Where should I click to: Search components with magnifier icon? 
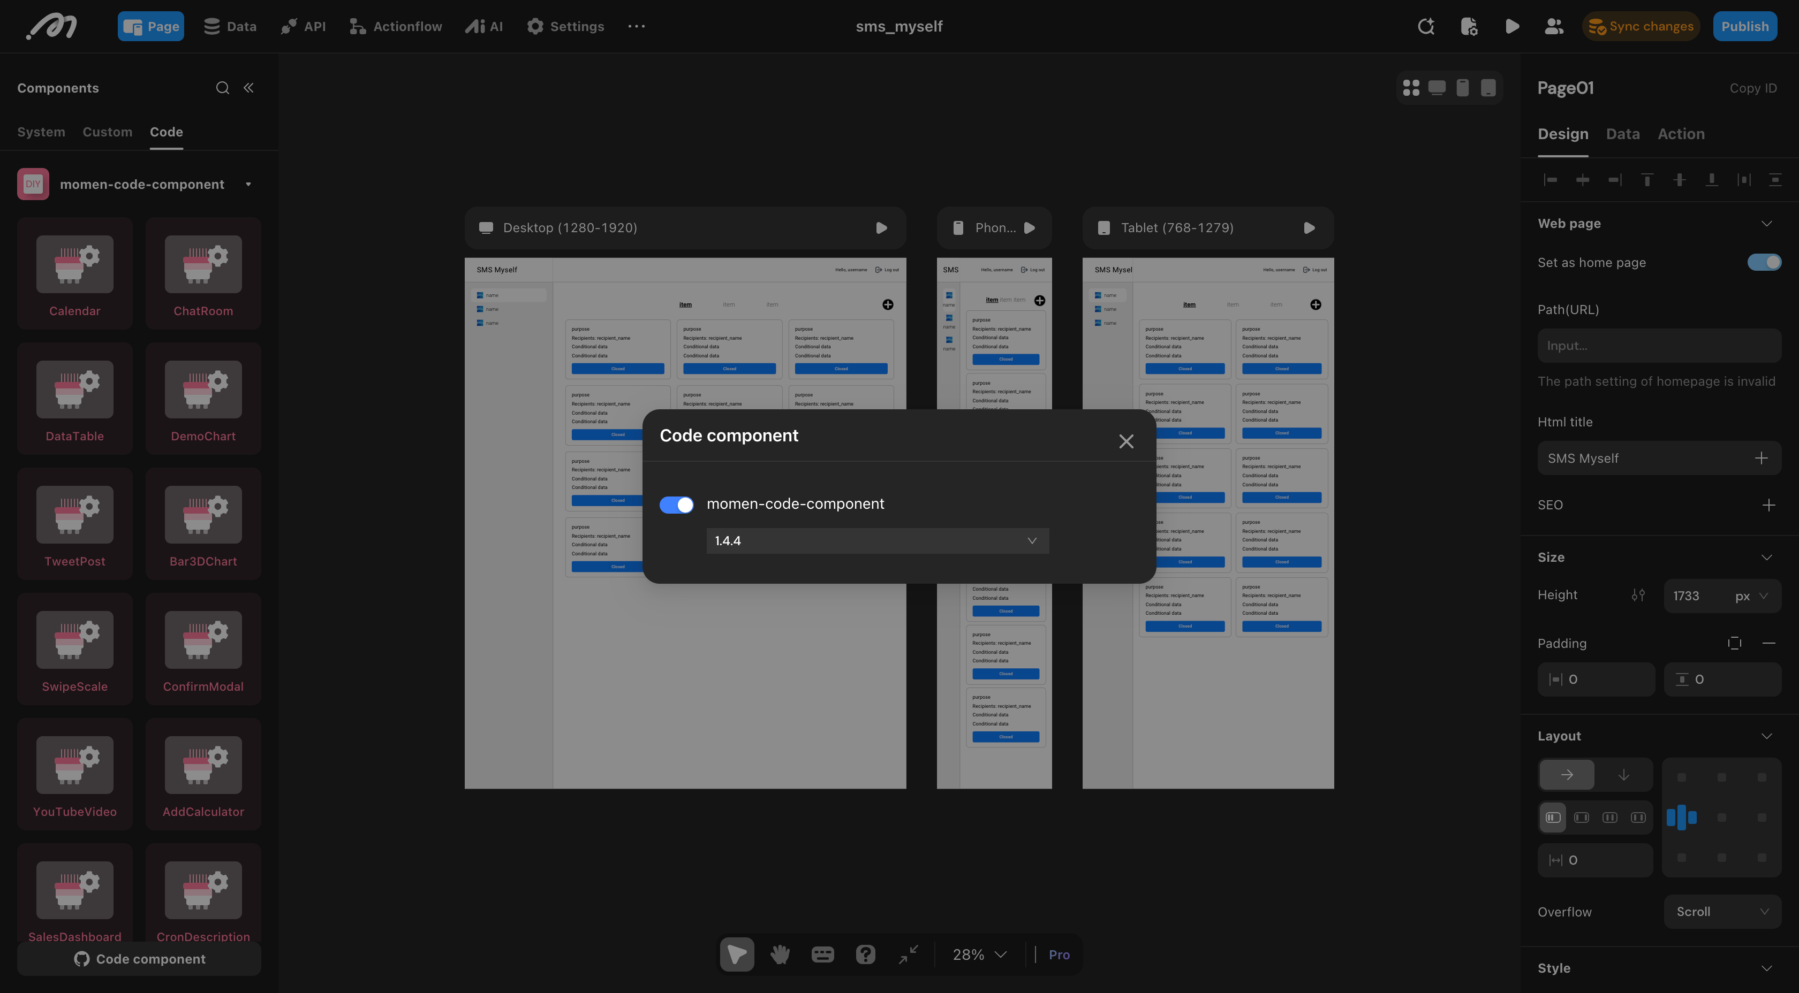(222, 88)
